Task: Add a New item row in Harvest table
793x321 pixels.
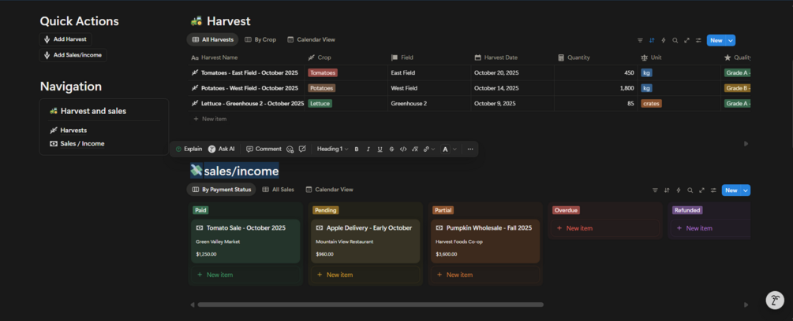Action: click(x=211, y=119)
